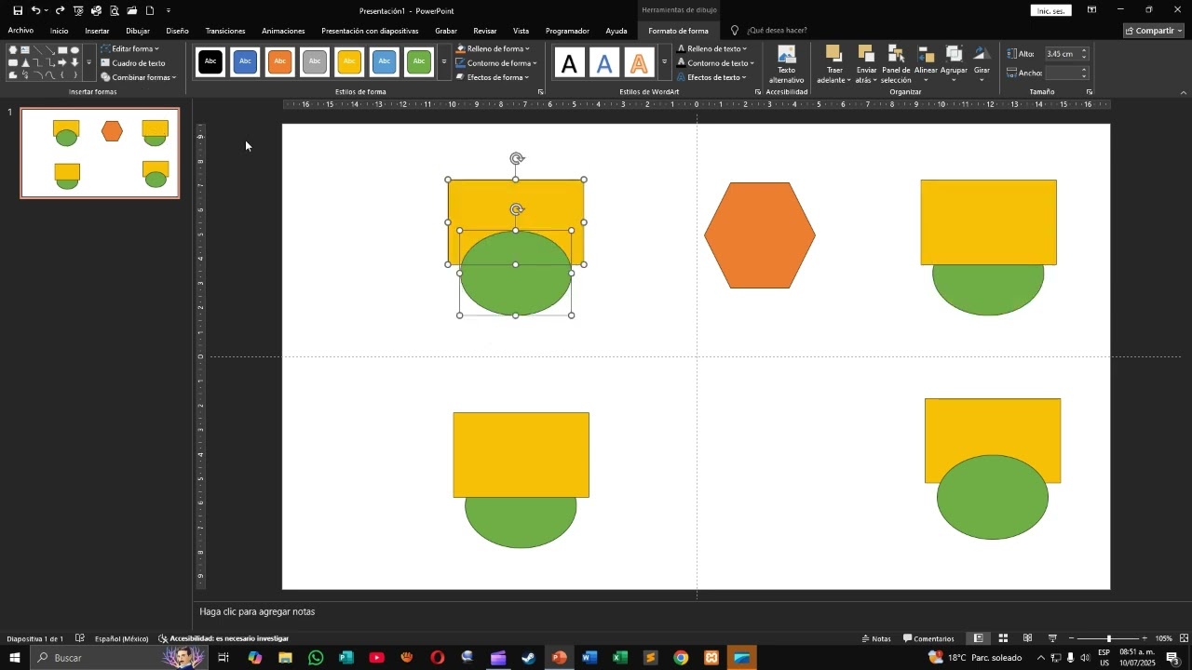Expand the insert shapes gallery More arrow
This screenshot has width=1192, height=670.
click(89, 62)
